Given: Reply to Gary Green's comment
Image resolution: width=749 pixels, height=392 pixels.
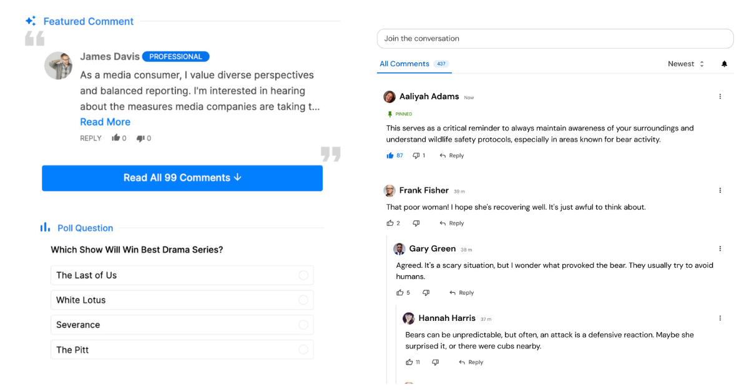Looking at the screenshot, I should tap(462, 293).
